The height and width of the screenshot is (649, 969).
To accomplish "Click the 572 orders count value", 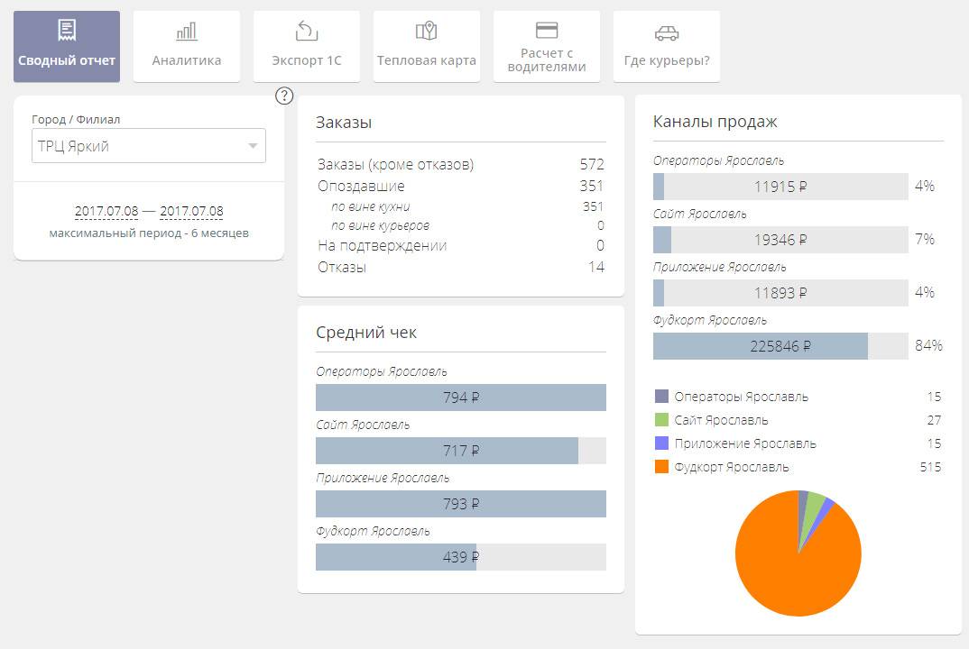I will 592,164.
